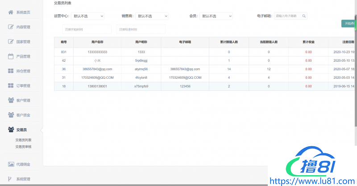Viewport: 357px width, 186px height.
Task: Click the calendar icon beside 产品管理
Action: click(11, 56)
